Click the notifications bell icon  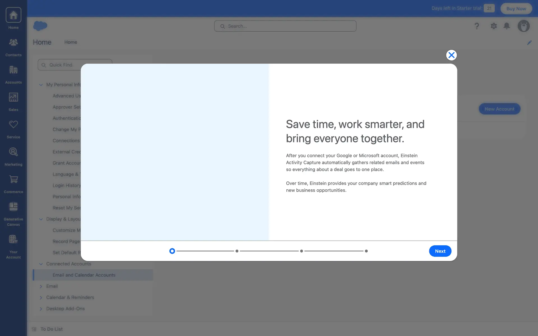507,26
